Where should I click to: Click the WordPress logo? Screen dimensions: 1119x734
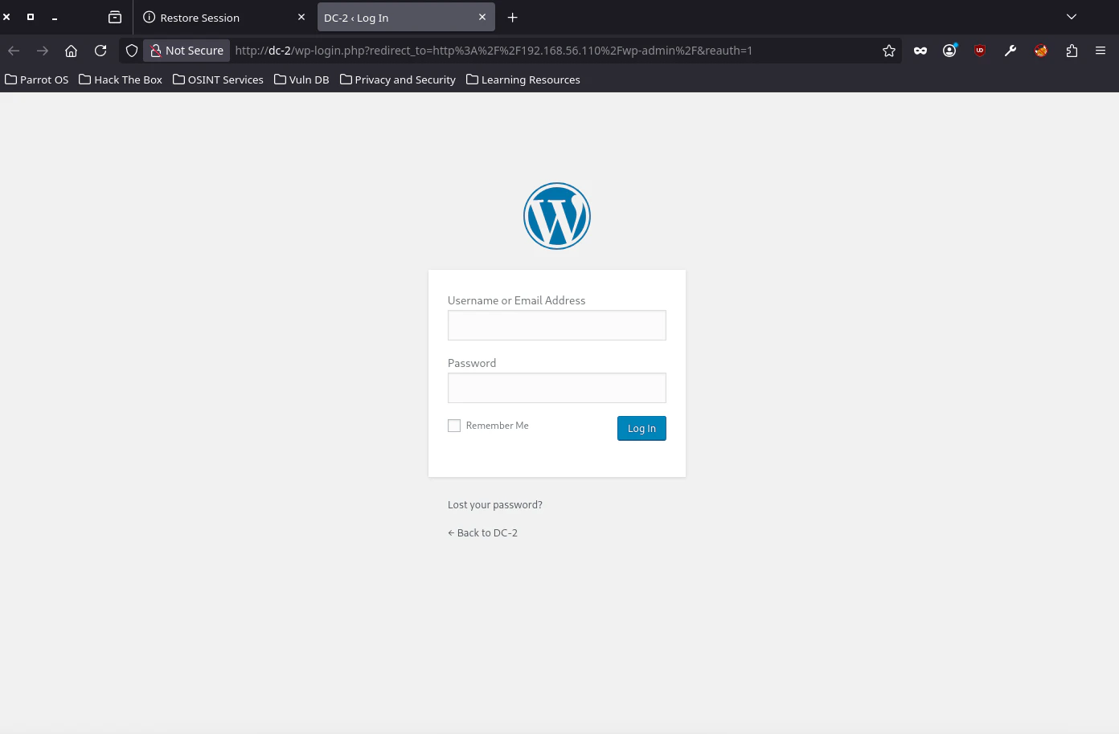tap(557, 216)
